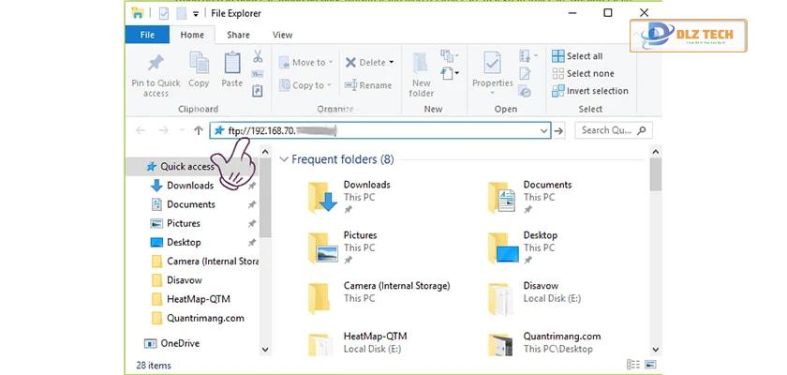Viewport: 787px width, 375px height.
Task: Click the Paste shortcut icon
Action: pos(258,91)
